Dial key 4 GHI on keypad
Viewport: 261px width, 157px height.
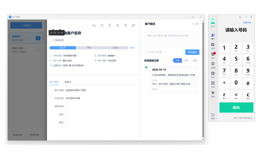coord(224,60)
